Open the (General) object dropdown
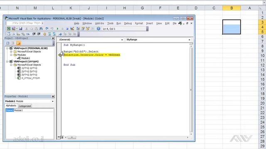 pyautogui.click(x=122, y=40)
